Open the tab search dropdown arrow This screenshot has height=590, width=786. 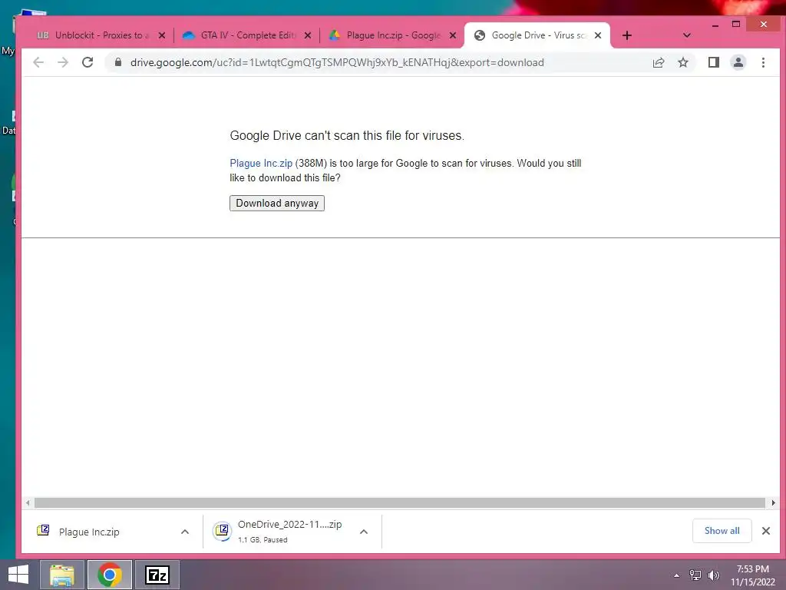point(687,35)
